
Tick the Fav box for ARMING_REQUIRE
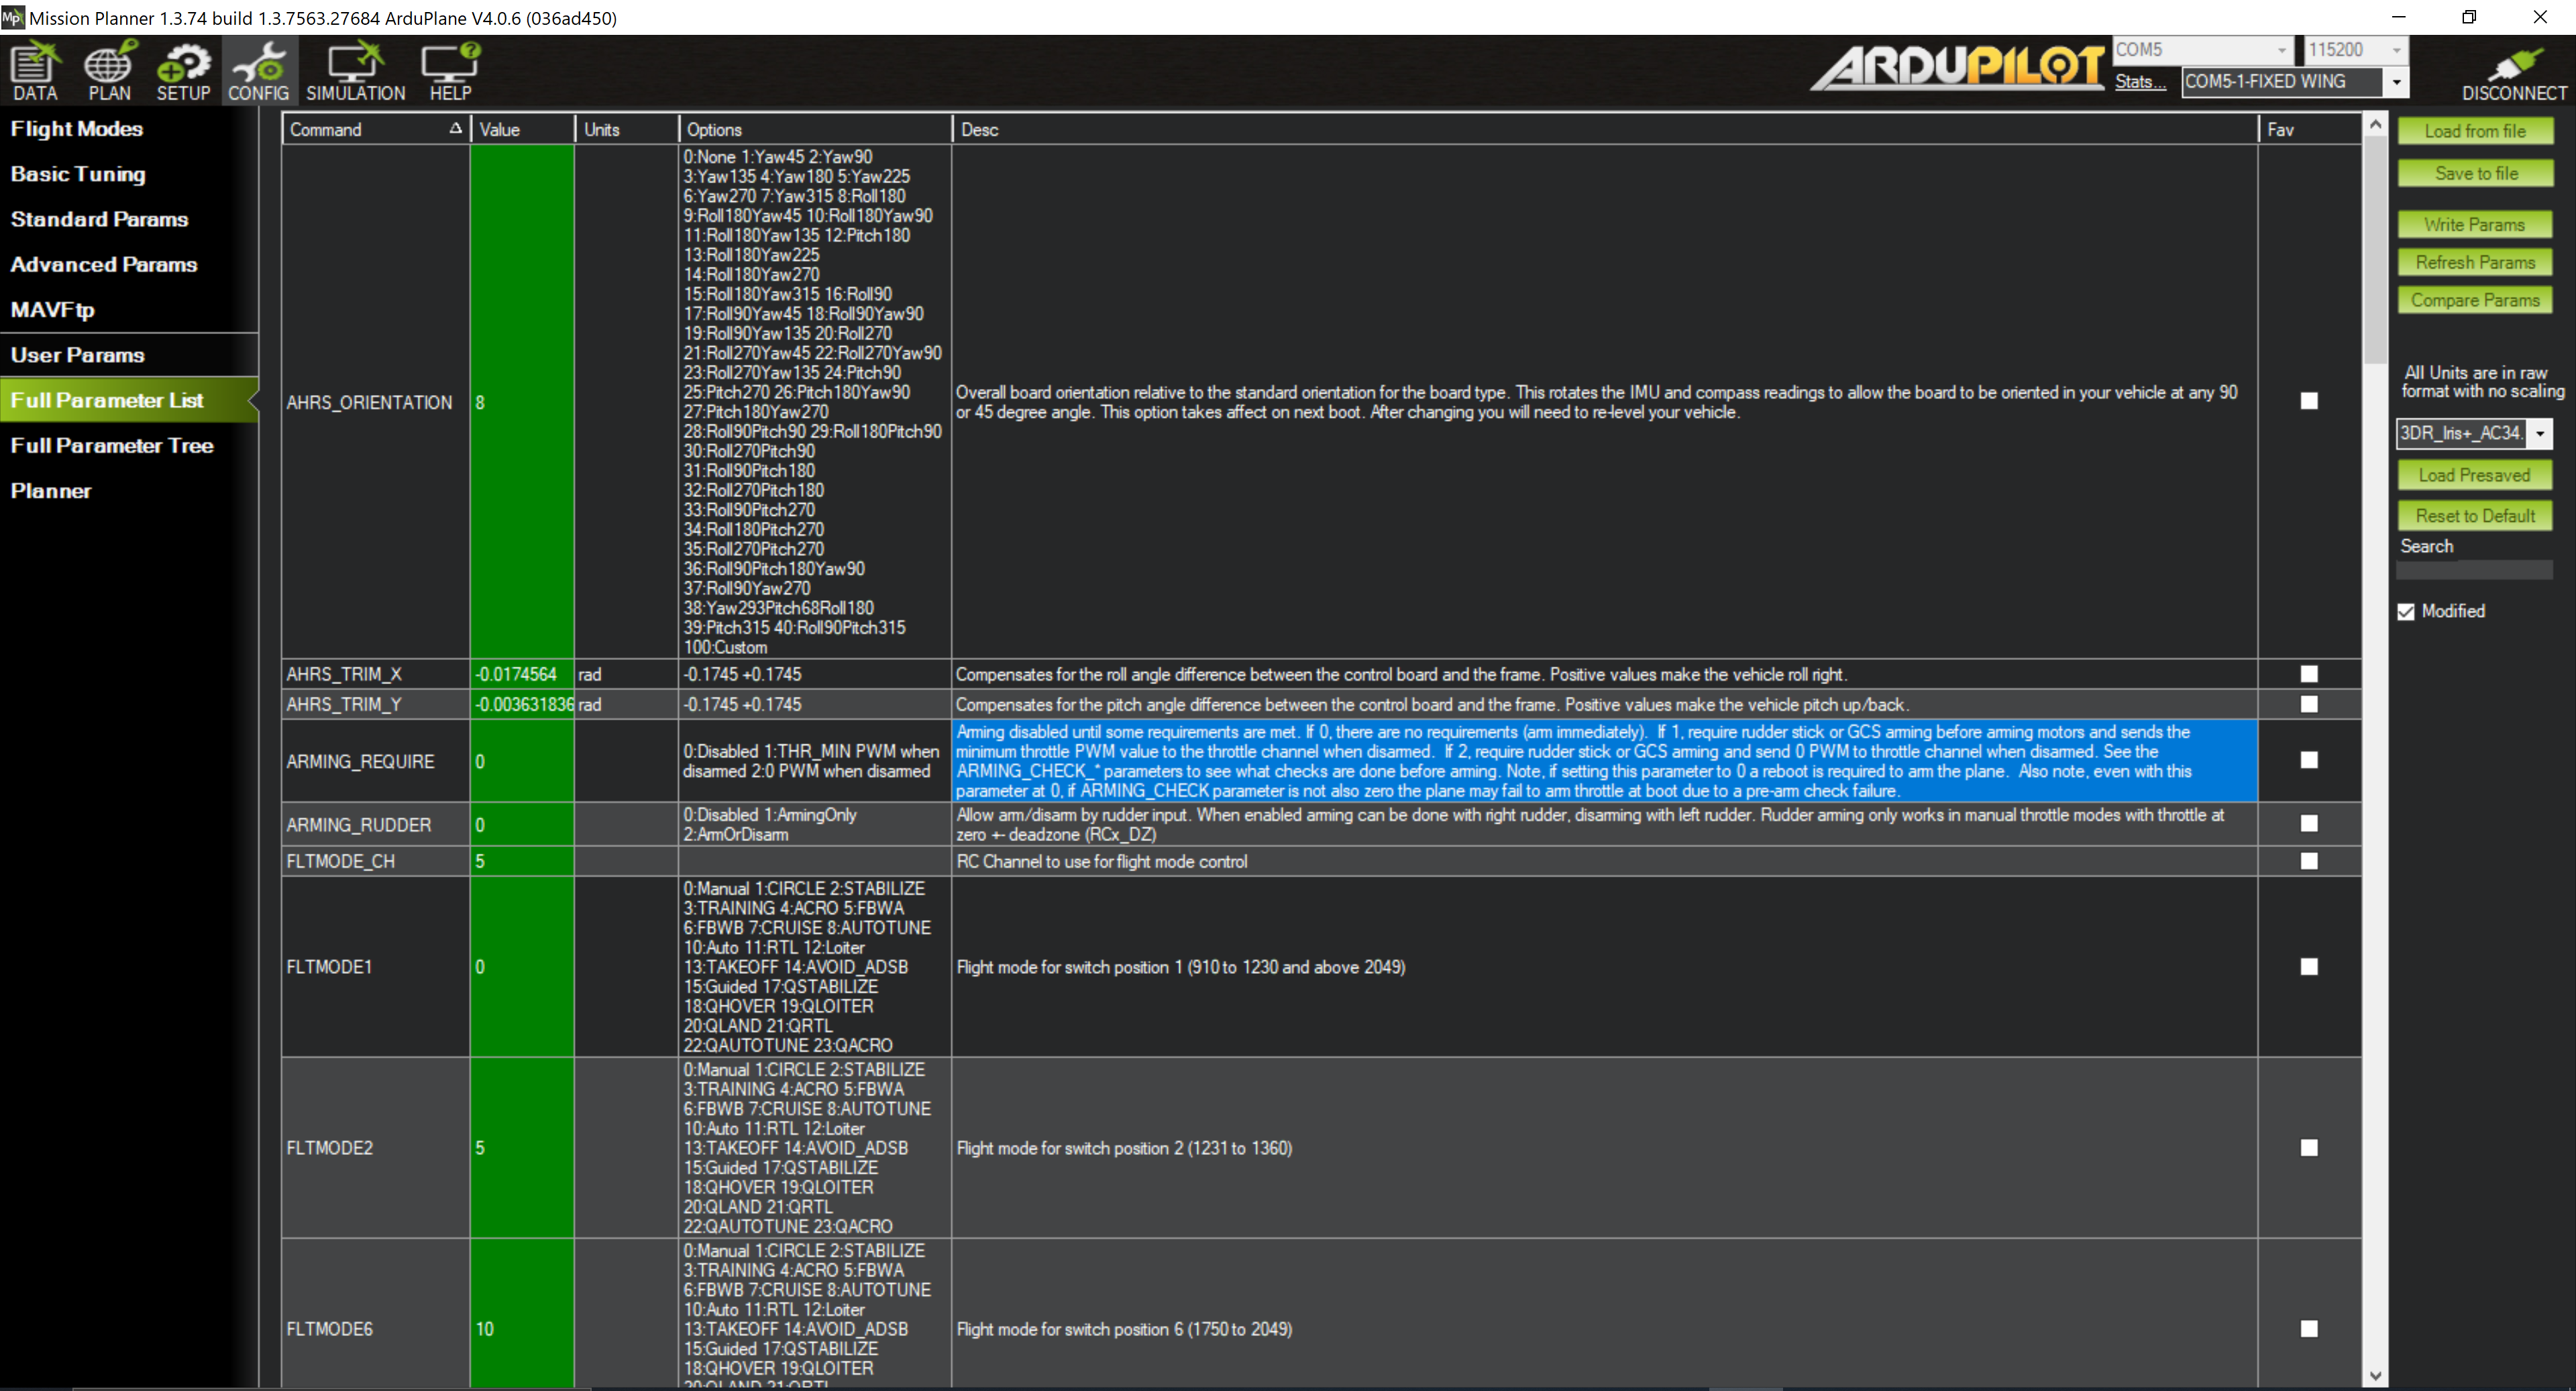coord(2308,760)
